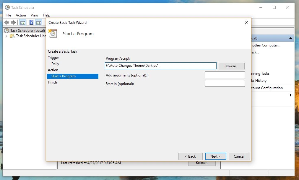The height and width of the screenshot is (180, 299).
Task: Click the Start in (optional) field
Action: (225, 83)
